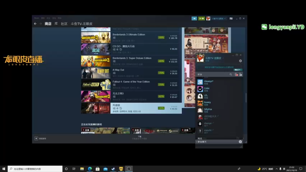Open friends list settings gear
The width and height of the screenshot is (306, 172).
click(x=241, y=61)
